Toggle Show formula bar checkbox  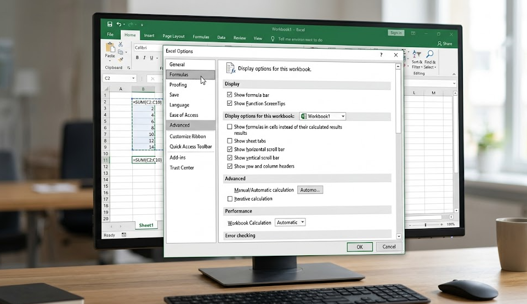(x=230, y=95)
